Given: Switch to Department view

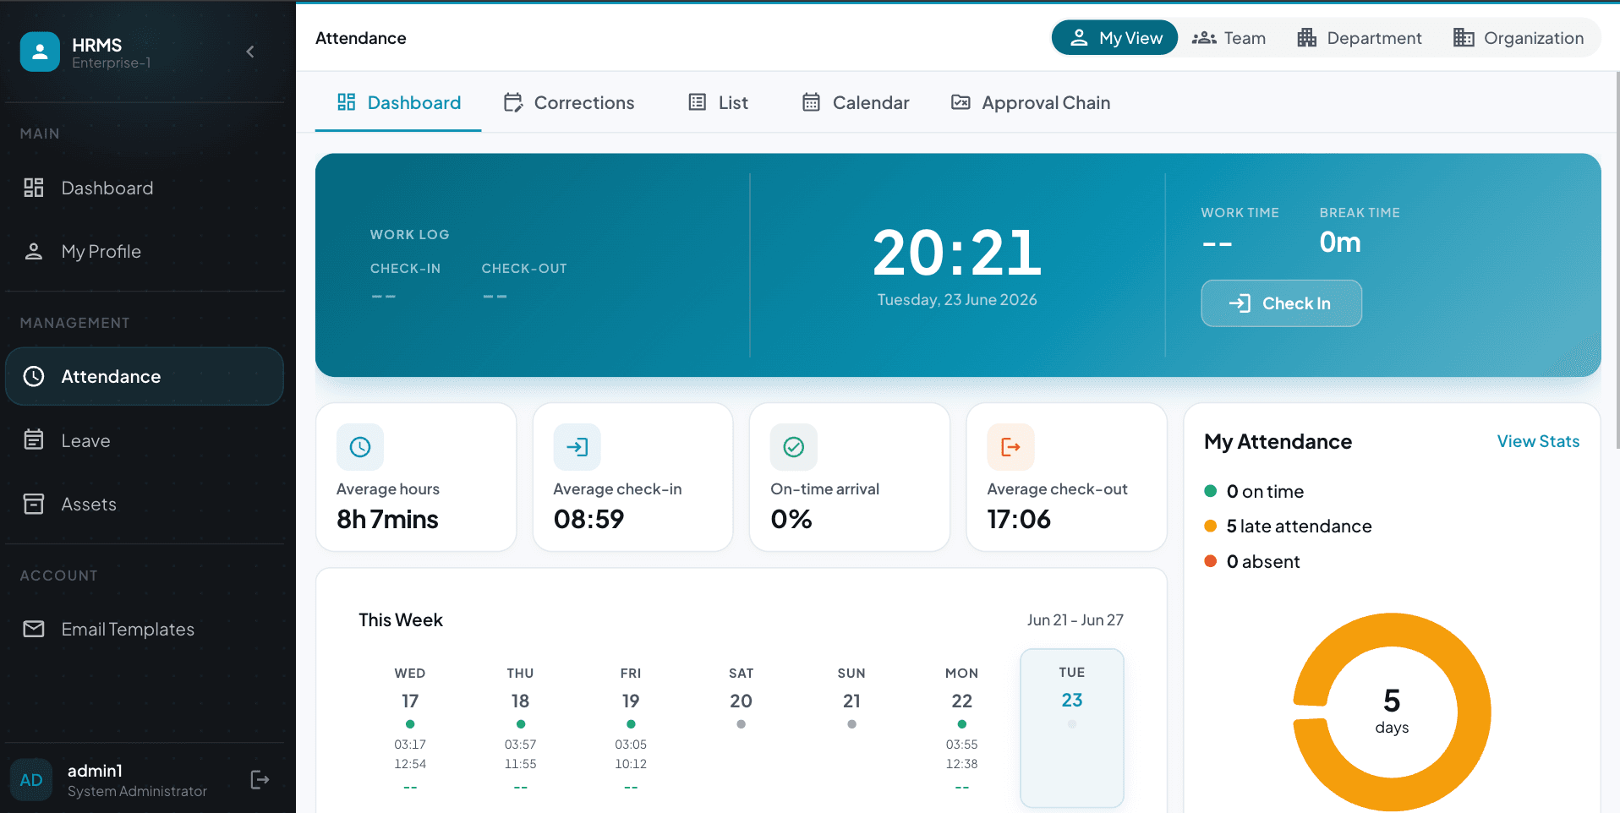Looking at the screenshot, I should (x=1360, y=38).
